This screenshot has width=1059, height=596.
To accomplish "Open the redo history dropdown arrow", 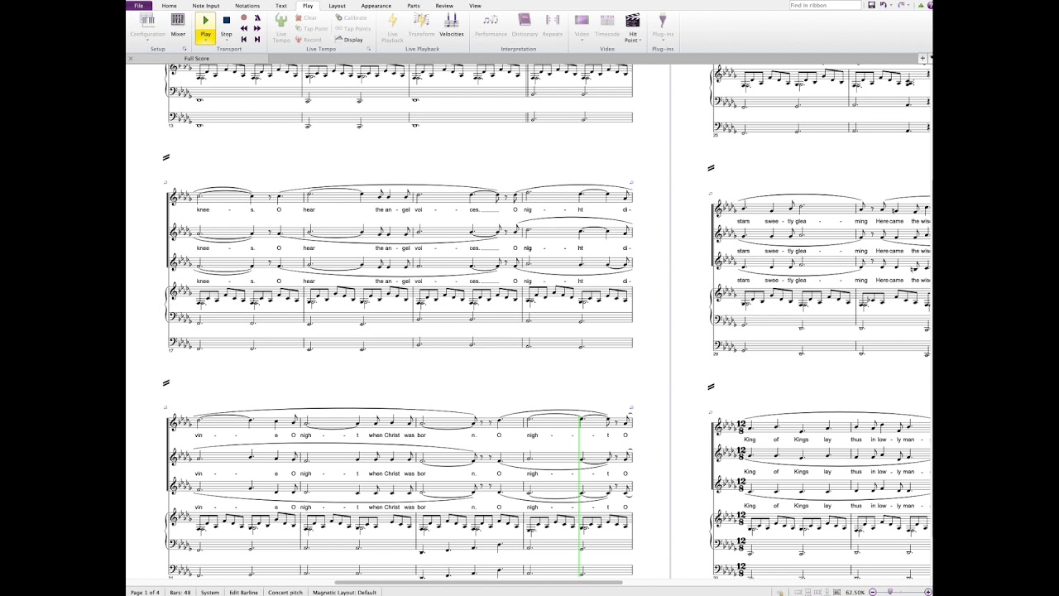I will coord(908,5).
